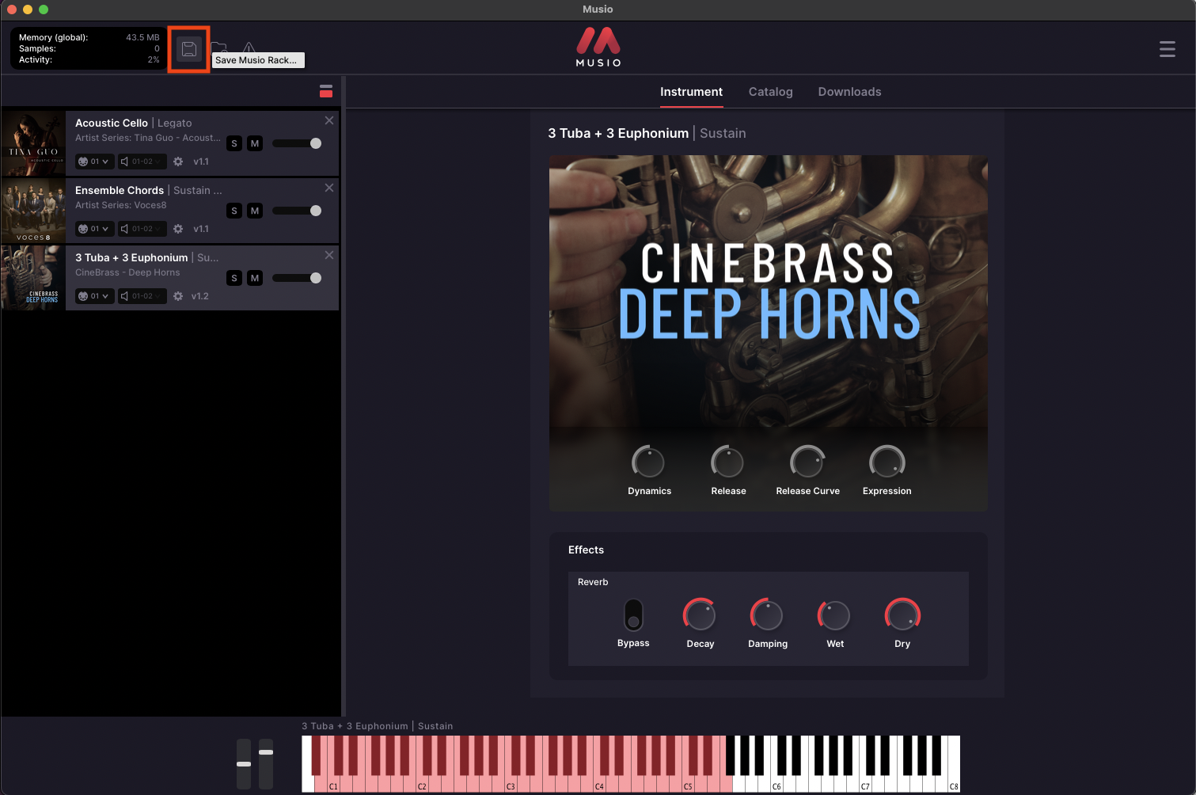Open MIDI channel dropdown for Acoustic Cello
The width and height of the screenshot is (1196, 795).
[94, 162]
